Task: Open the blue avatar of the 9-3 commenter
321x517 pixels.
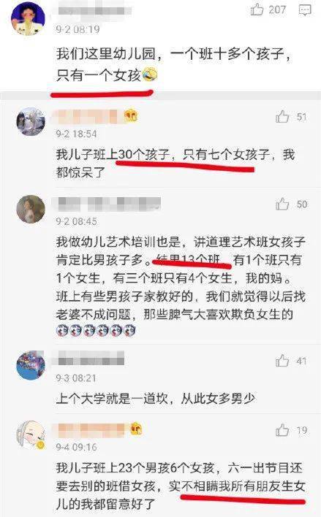Action: (x=31, y=365)
